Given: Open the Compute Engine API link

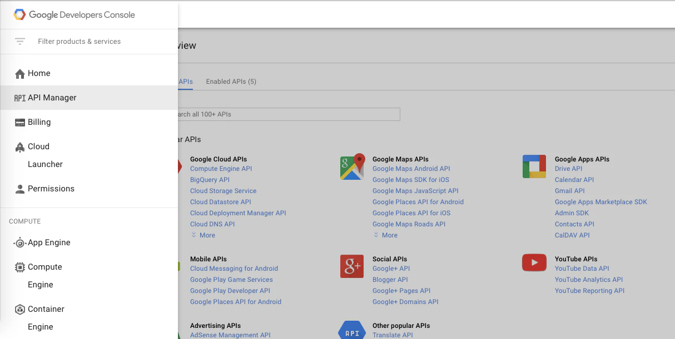Looking at the screenshot, I should click(221, 169).
